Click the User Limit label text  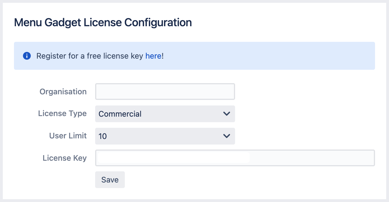pos(68,136)
